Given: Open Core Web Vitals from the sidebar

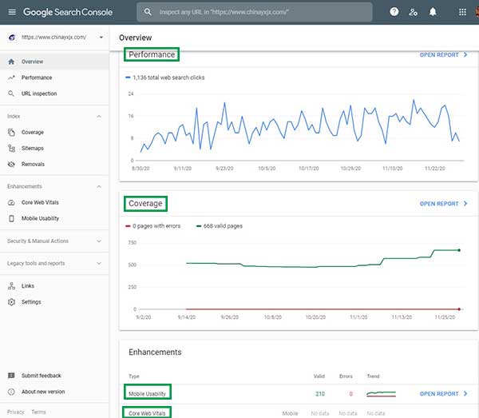Looking at the screenshot, I should click(x=38, y=202).
